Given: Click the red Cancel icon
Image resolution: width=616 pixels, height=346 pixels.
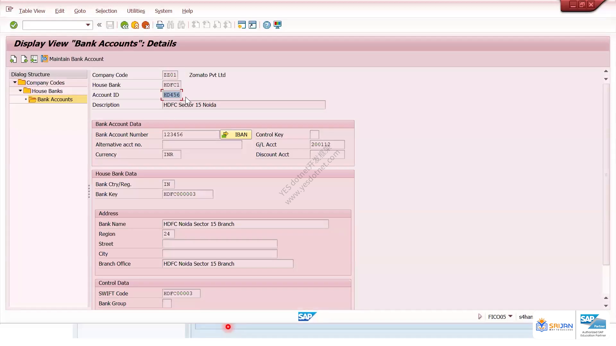Looking at the screenshot, I should pyautogui.click(x=146, y=25).
